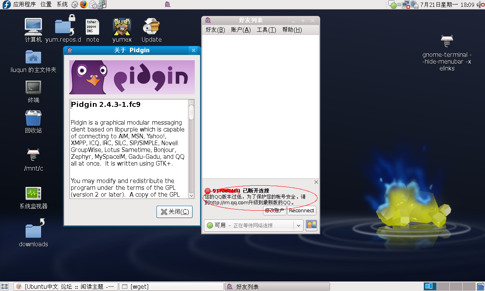Dismiss the QQ error notice with its X
This screenshot has width=485, height=291.
pos(316,182)
